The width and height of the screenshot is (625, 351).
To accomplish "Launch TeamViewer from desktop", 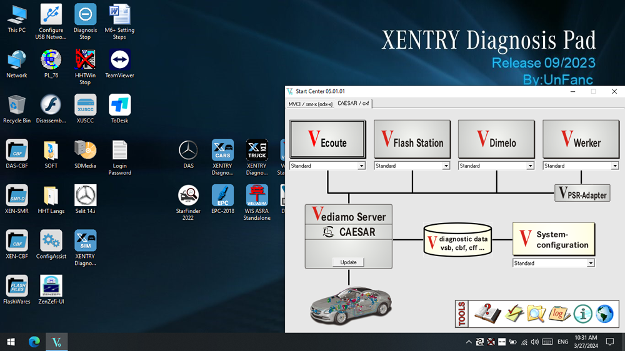I will pyautogui.click(x=119, y=64).
